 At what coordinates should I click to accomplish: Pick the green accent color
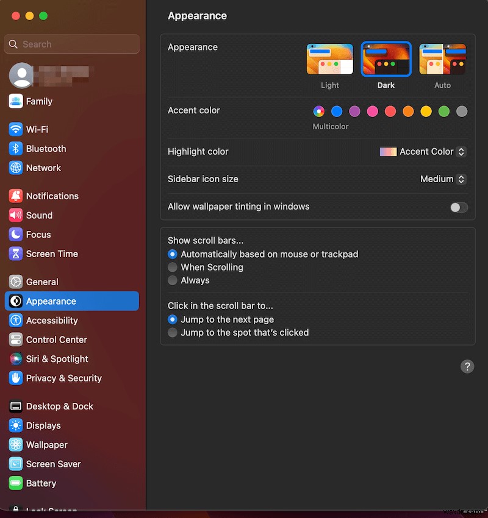[443, 112]
